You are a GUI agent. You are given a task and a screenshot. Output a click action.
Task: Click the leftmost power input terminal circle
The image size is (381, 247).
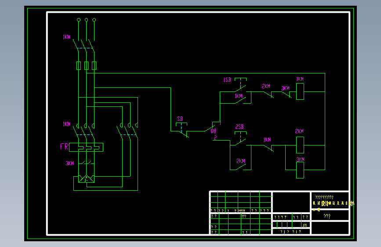click(x=79, y=20)
